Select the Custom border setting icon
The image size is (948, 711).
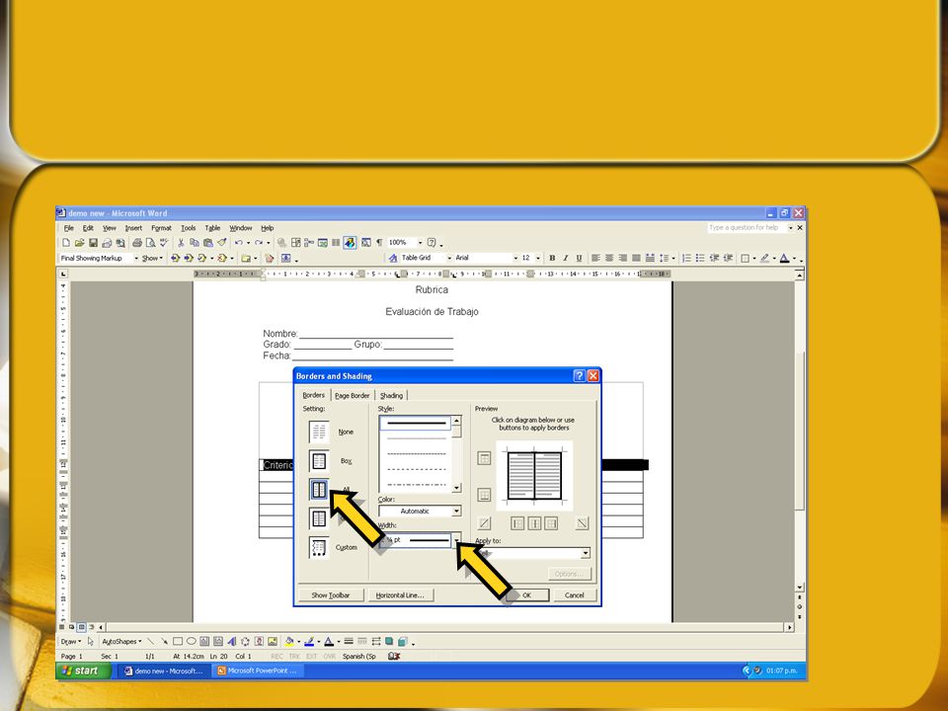tap(319, 547)
